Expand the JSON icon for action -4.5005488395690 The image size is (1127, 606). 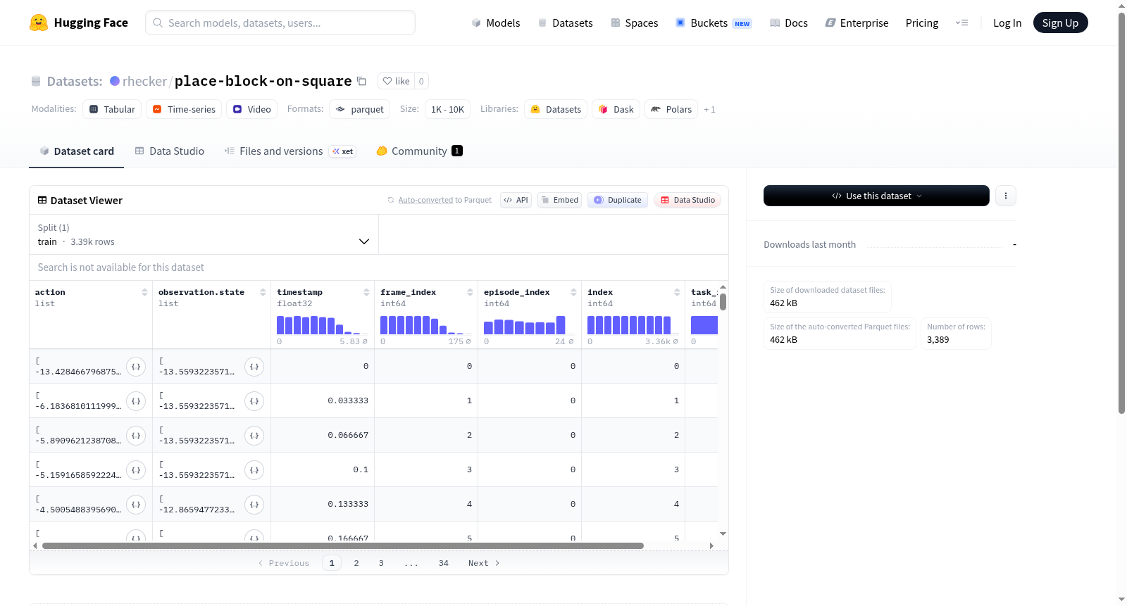coord(136,505)
